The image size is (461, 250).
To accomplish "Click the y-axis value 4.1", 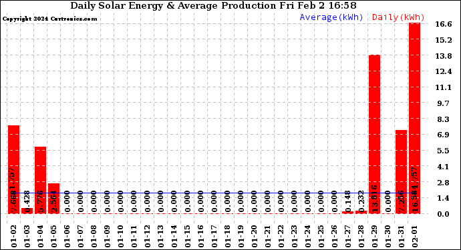I will (x=444, y=167).
